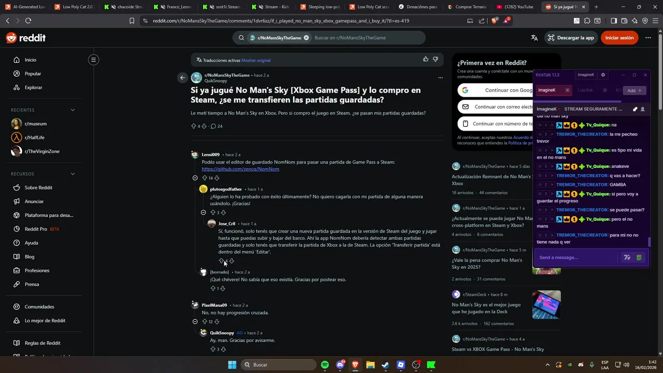663x373 pixels.
Task: Downvote QuikSnoopy's reply
Action: coord(223,349)
